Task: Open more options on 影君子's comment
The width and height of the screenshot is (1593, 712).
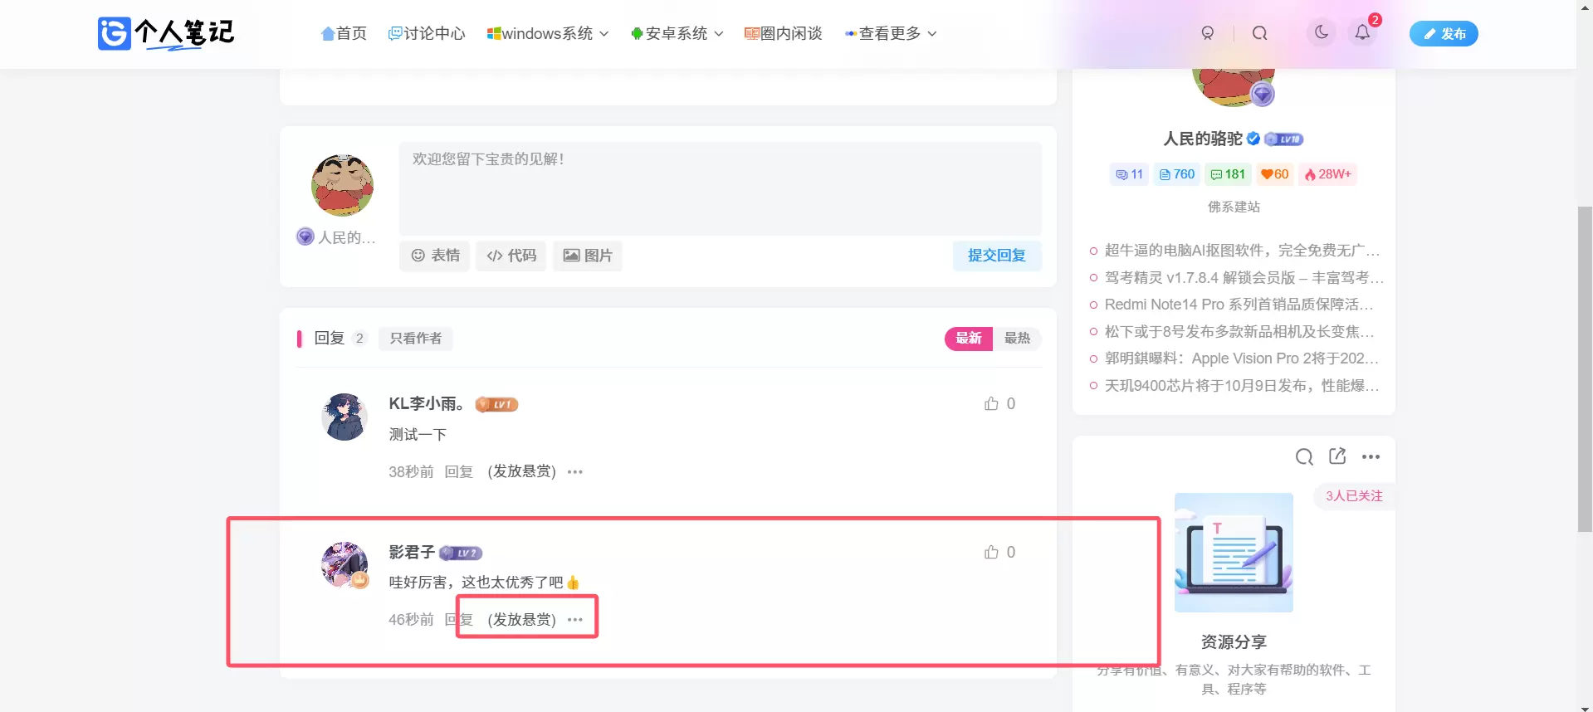Action: (x=575, y=620)
